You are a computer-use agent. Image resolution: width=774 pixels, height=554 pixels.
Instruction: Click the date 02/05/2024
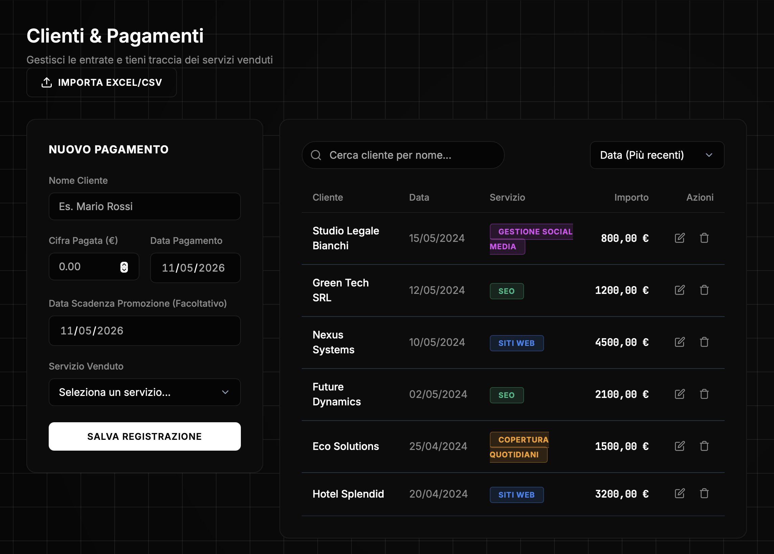pos(438,394)
